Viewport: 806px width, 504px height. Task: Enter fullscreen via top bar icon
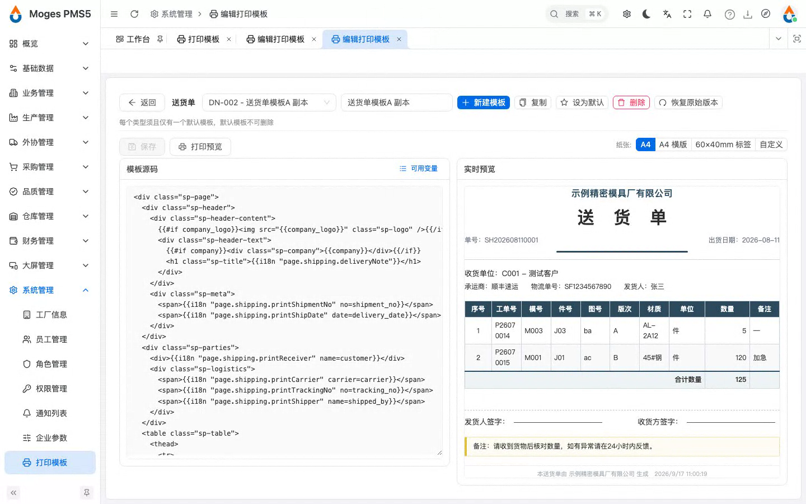click(687, 14)
